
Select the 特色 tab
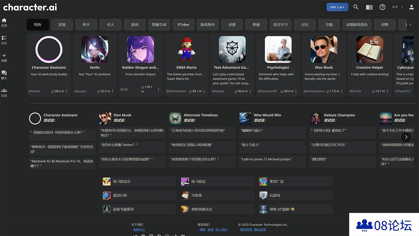38,24
